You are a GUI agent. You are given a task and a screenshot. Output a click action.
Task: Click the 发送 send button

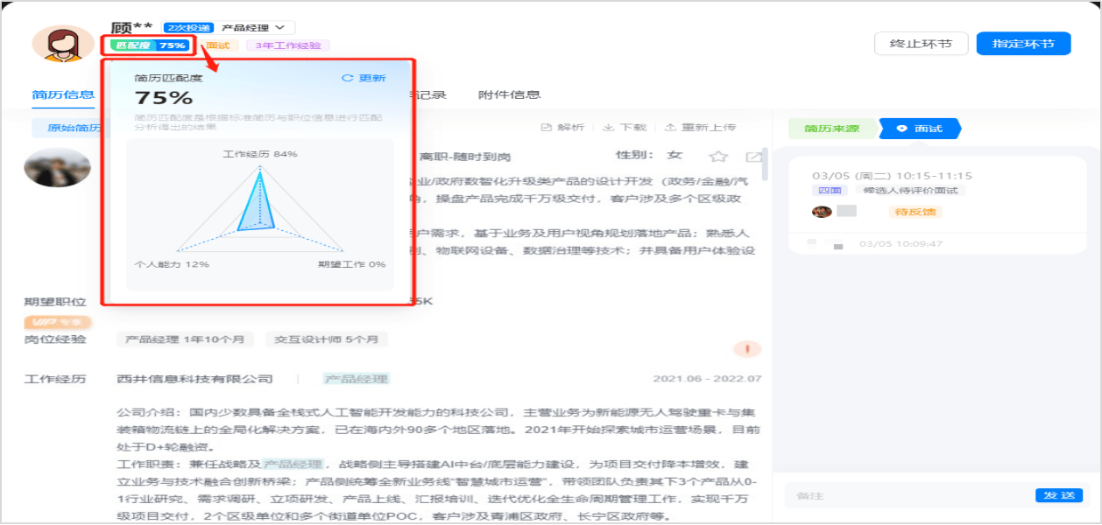click(x=1058, y=495)
